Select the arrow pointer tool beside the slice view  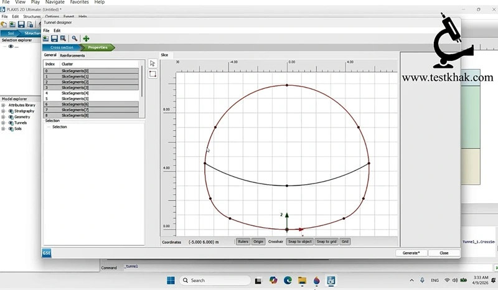(x=153, y=63)
